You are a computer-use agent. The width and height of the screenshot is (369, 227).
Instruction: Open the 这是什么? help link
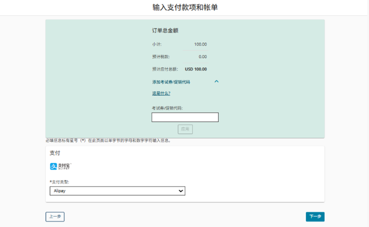point(161,94)
